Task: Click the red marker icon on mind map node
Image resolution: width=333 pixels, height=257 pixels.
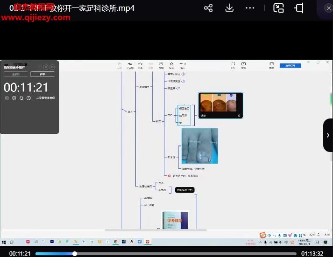Action: (x=169, y=176)
